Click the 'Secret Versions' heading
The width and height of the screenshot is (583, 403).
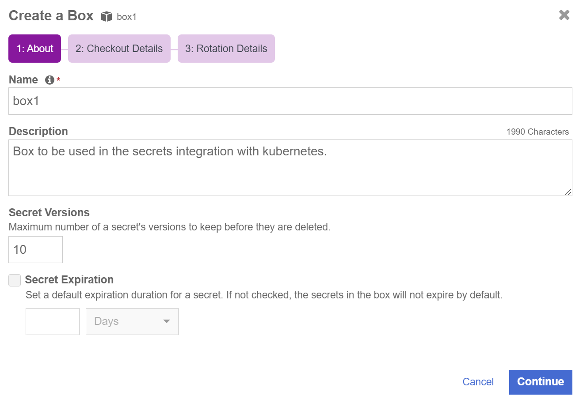click(x=49, y=212)
